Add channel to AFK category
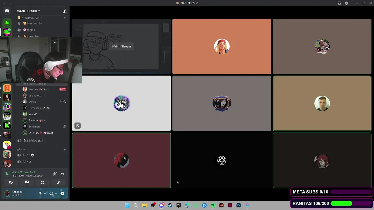The height and width of the screenshot is (210, 374). 65,150
